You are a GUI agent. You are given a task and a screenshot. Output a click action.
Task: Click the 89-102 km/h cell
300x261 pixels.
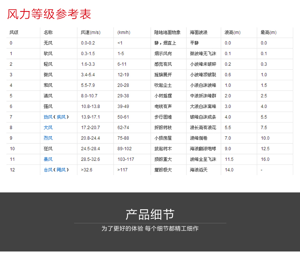pyautogui.click(x=125, y=148)
